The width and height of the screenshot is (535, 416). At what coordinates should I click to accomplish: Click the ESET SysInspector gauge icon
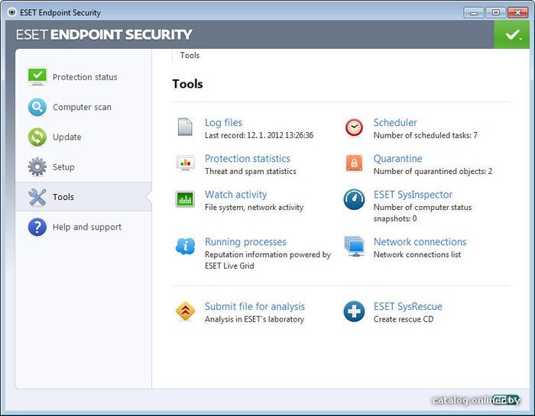pyautogui.click(x=353, y=199)
